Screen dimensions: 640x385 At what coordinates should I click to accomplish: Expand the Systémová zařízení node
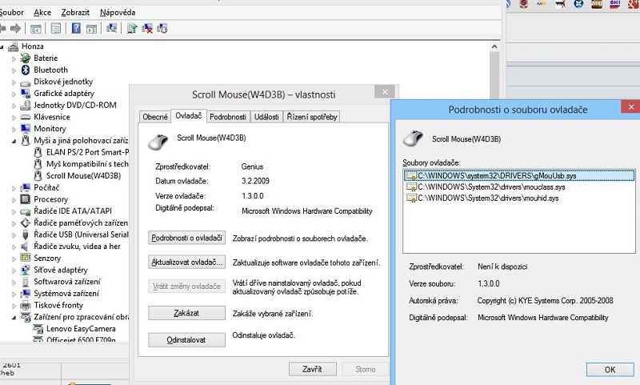pos(14,295)
